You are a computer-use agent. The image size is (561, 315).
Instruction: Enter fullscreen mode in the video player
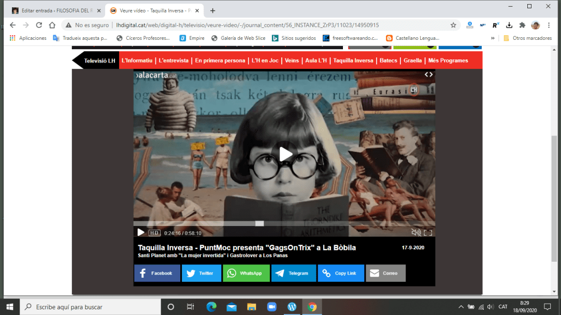pyautogui.click(x=428, y=233)
